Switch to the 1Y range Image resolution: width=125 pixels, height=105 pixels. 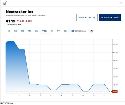coord(52,31)
